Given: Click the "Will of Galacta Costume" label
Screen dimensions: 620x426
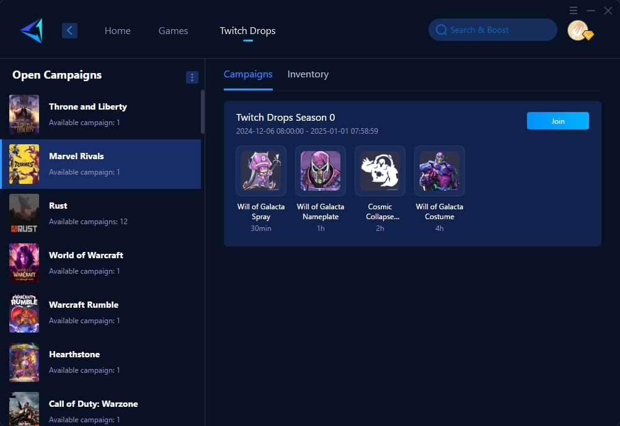Looking at the screenshot, I should click(x=440, y=212).
